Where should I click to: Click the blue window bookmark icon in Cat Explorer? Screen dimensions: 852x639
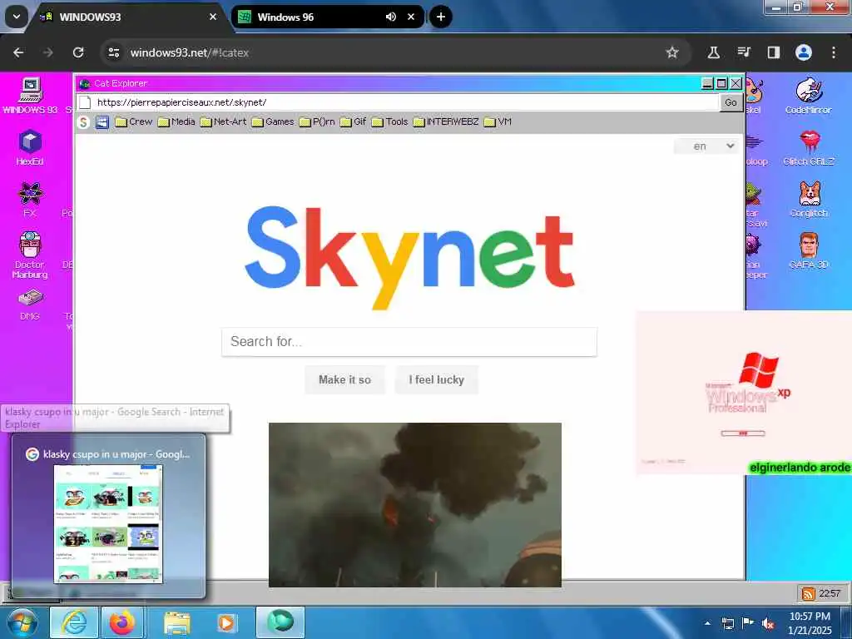pyautogui.click(x=102, y=122)
